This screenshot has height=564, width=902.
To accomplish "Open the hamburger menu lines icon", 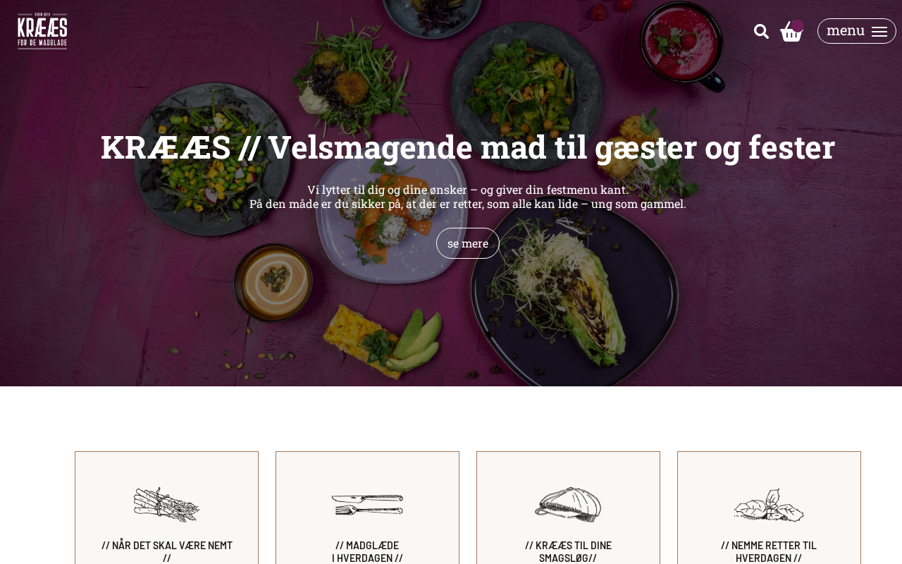I will click(x=879, y=32).
